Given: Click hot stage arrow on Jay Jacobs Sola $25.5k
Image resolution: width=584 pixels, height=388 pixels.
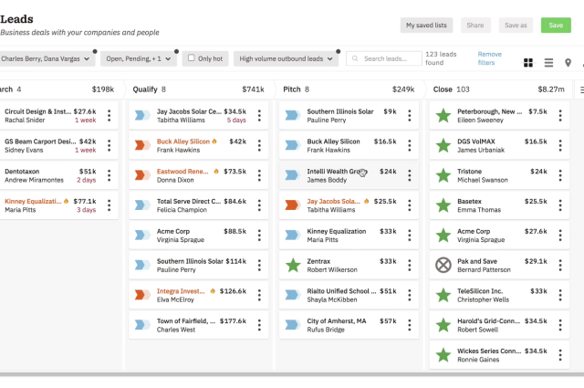Looking at the screenshot, I should click(292, 205).
